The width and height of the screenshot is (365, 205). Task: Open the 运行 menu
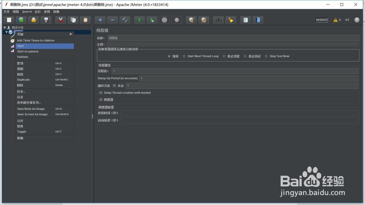[x=38, y=12]
